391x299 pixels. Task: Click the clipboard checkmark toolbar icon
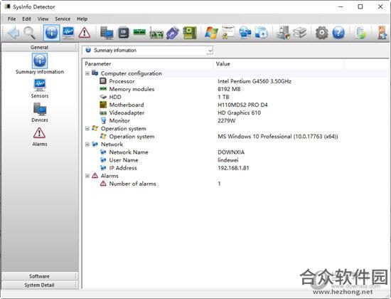(x=360, y=33)
